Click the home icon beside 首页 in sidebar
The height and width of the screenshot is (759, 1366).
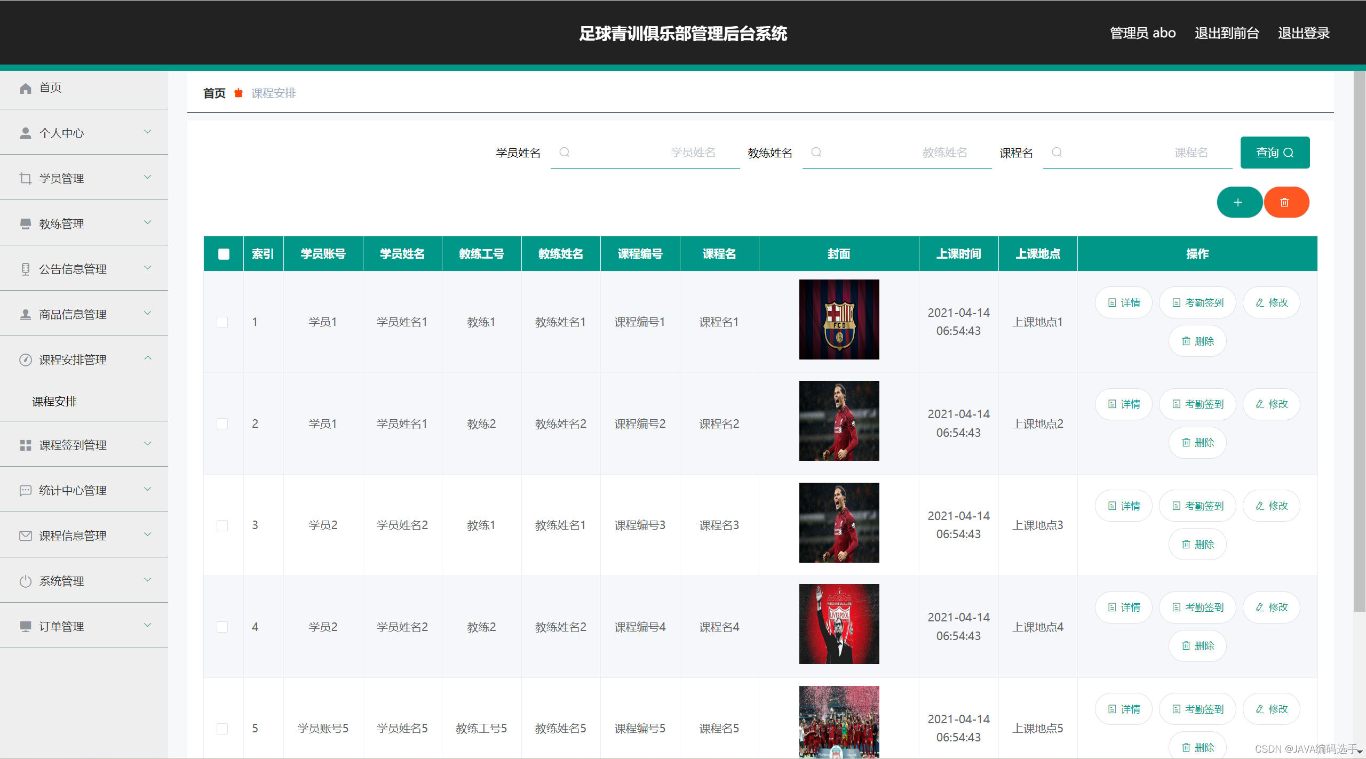[x=25, y=87]
